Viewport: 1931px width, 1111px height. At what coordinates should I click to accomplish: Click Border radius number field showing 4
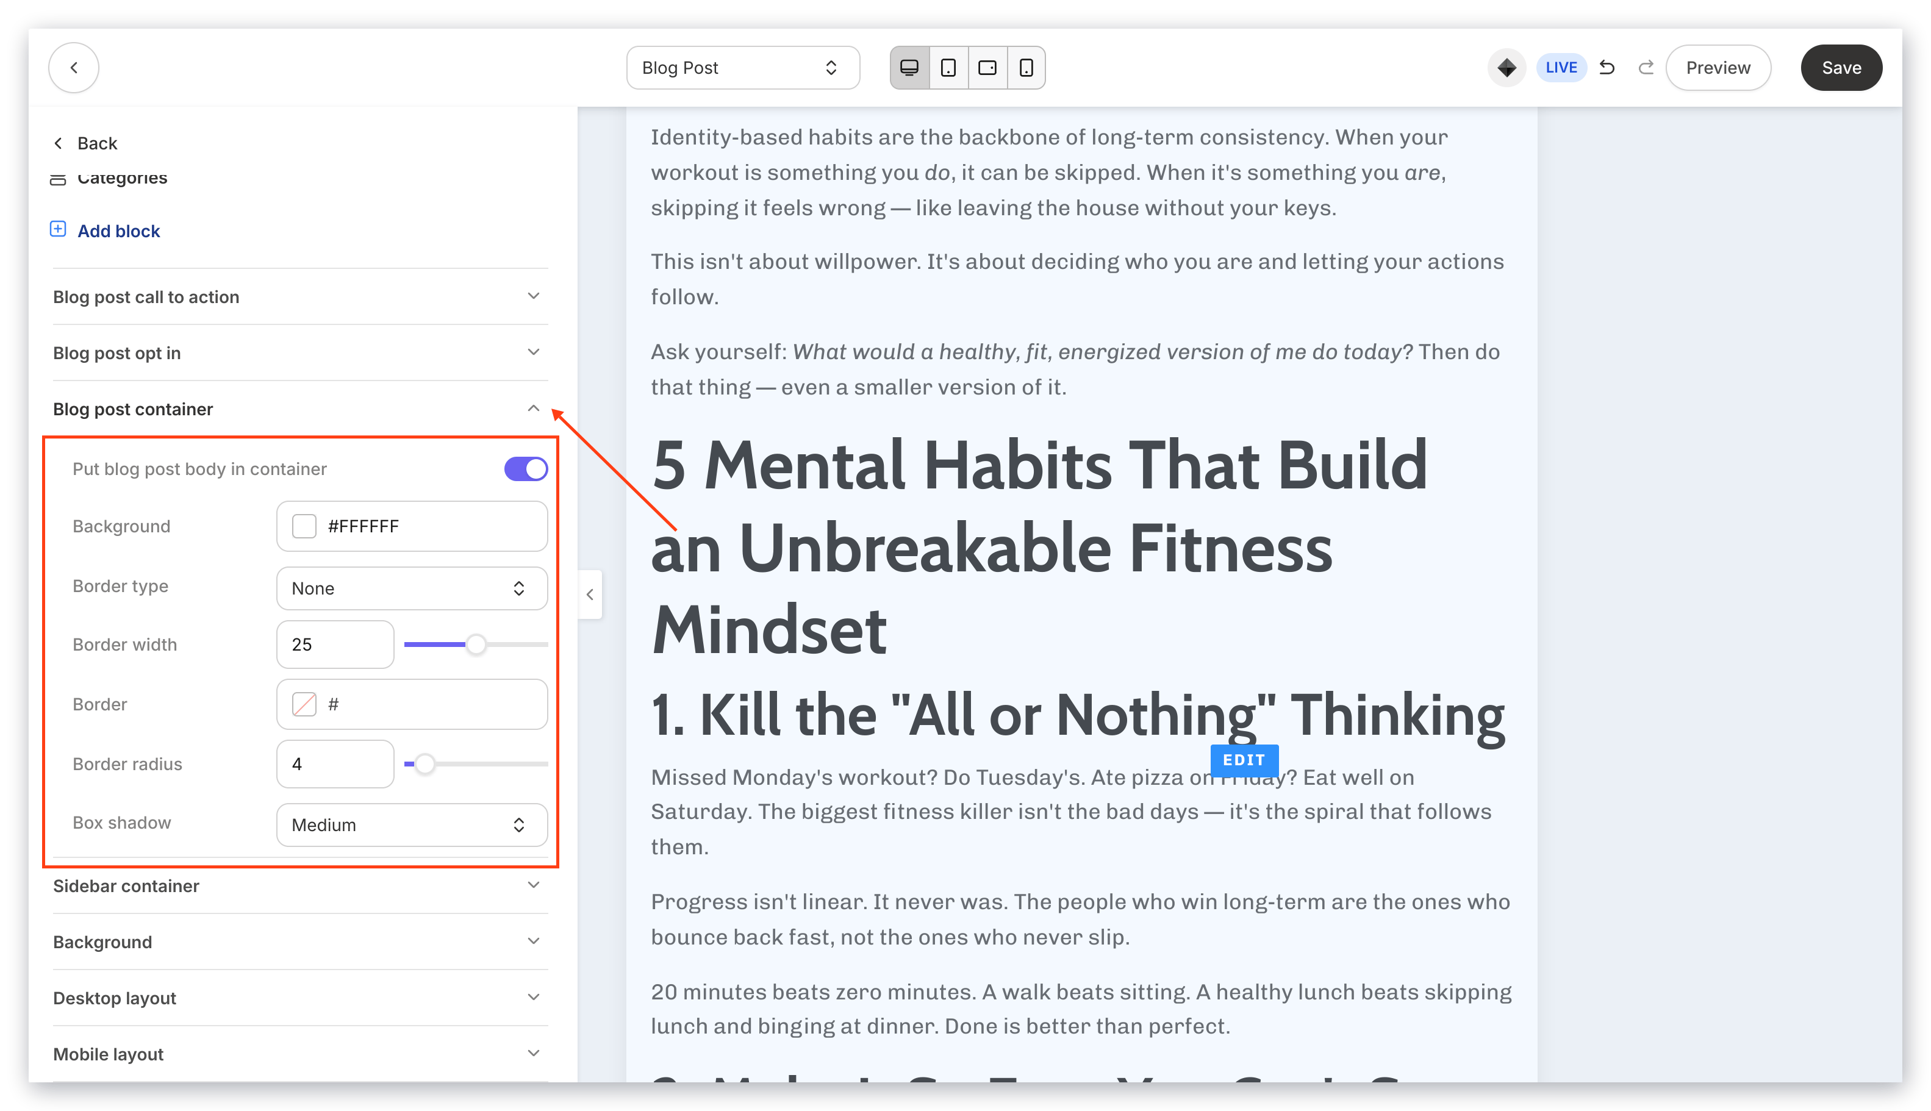(335, 764)
